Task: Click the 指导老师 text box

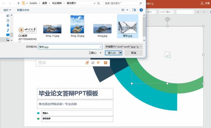Action: 77,119
